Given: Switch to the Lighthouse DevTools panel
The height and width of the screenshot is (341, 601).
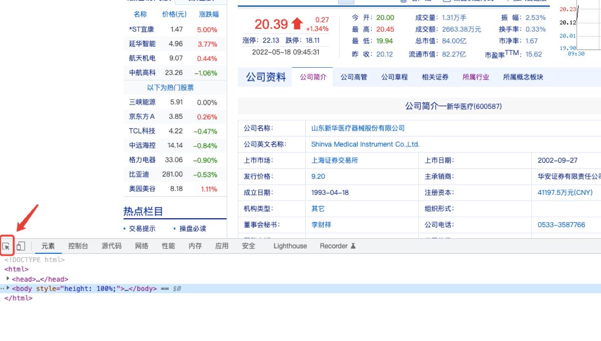Looking at the screenshot, I should (x=290, y=246).
